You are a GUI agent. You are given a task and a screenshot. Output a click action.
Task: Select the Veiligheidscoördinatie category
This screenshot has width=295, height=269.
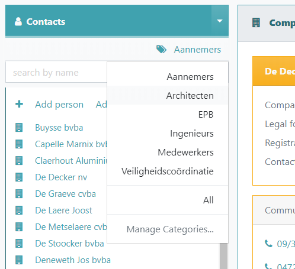tap(168, 171)
